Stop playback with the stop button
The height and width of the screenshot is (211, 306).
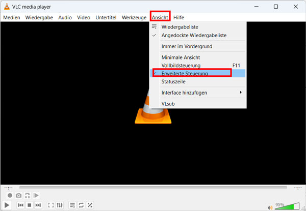click(30, 205)
